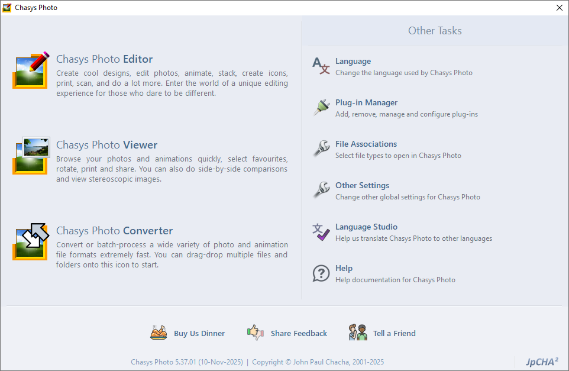Click the Chasys Photo Converter arrows icon
The height and width of the screenshot is (371, 569).
click(x=30, y=241)
